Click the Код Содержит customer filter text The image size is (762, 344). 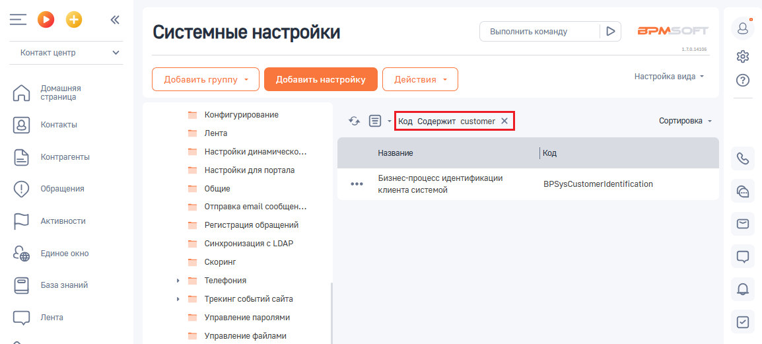pos(446,121)
